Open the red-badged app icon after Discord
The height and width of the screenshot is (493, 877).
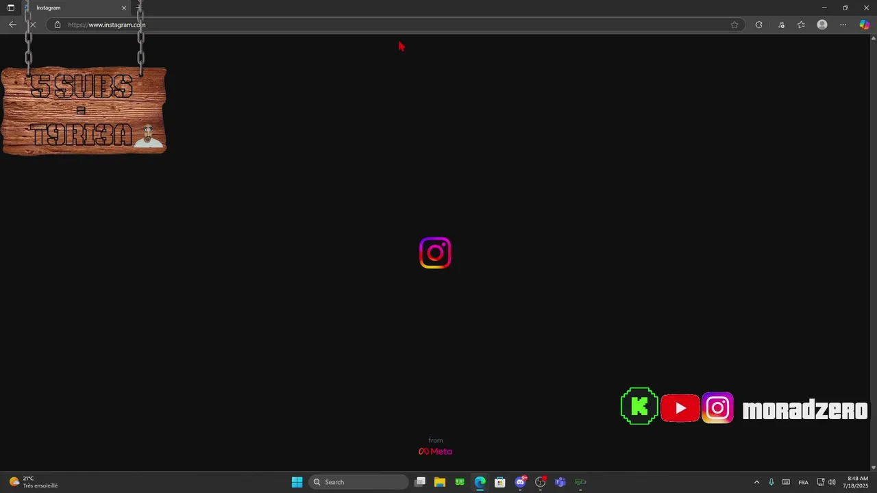pos(541,482)
